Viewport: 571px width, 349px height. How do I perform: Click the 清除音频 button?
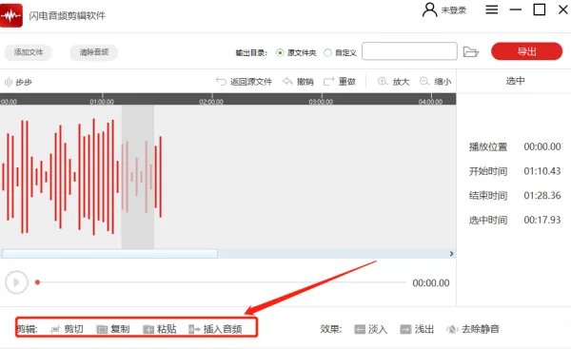pos(94,52)
